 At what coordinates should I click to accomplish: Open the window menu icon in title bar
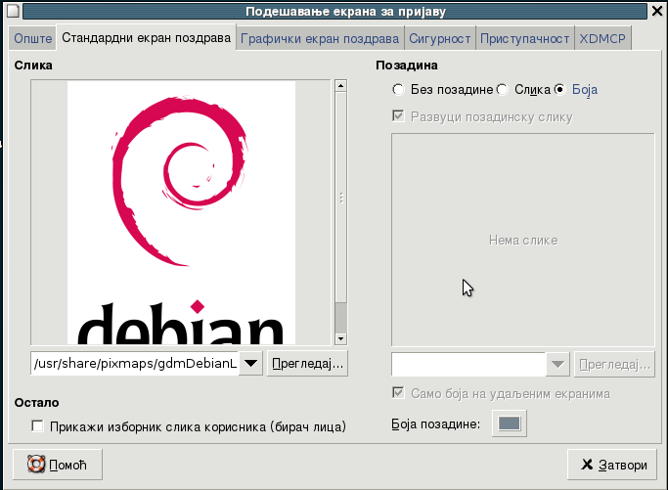[13, 11]
